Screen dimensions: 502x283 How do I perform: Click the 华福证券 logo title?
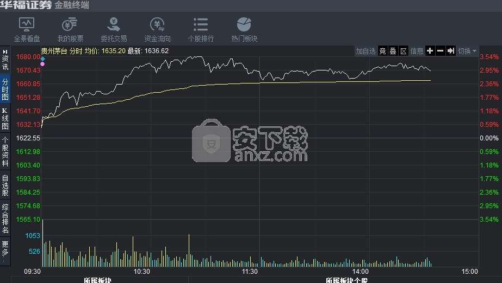[26, 5]
